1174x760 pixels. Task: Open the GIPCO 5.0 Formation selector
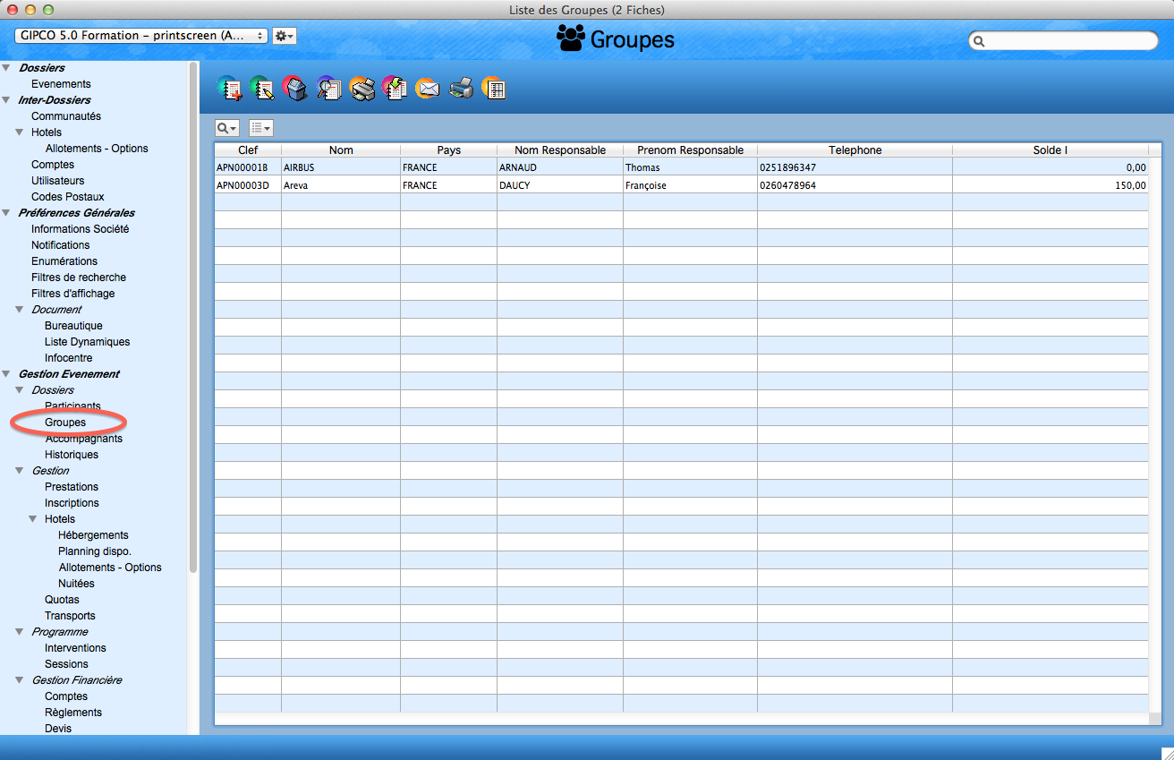tap(140, 36)
